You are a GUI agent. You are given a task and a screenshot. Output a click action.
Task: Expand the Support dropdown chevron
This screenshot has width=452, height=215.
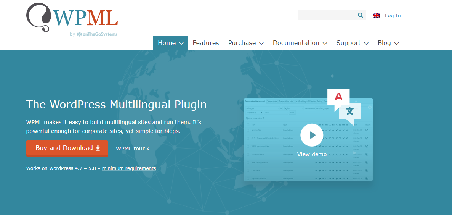tap(366, 44)
